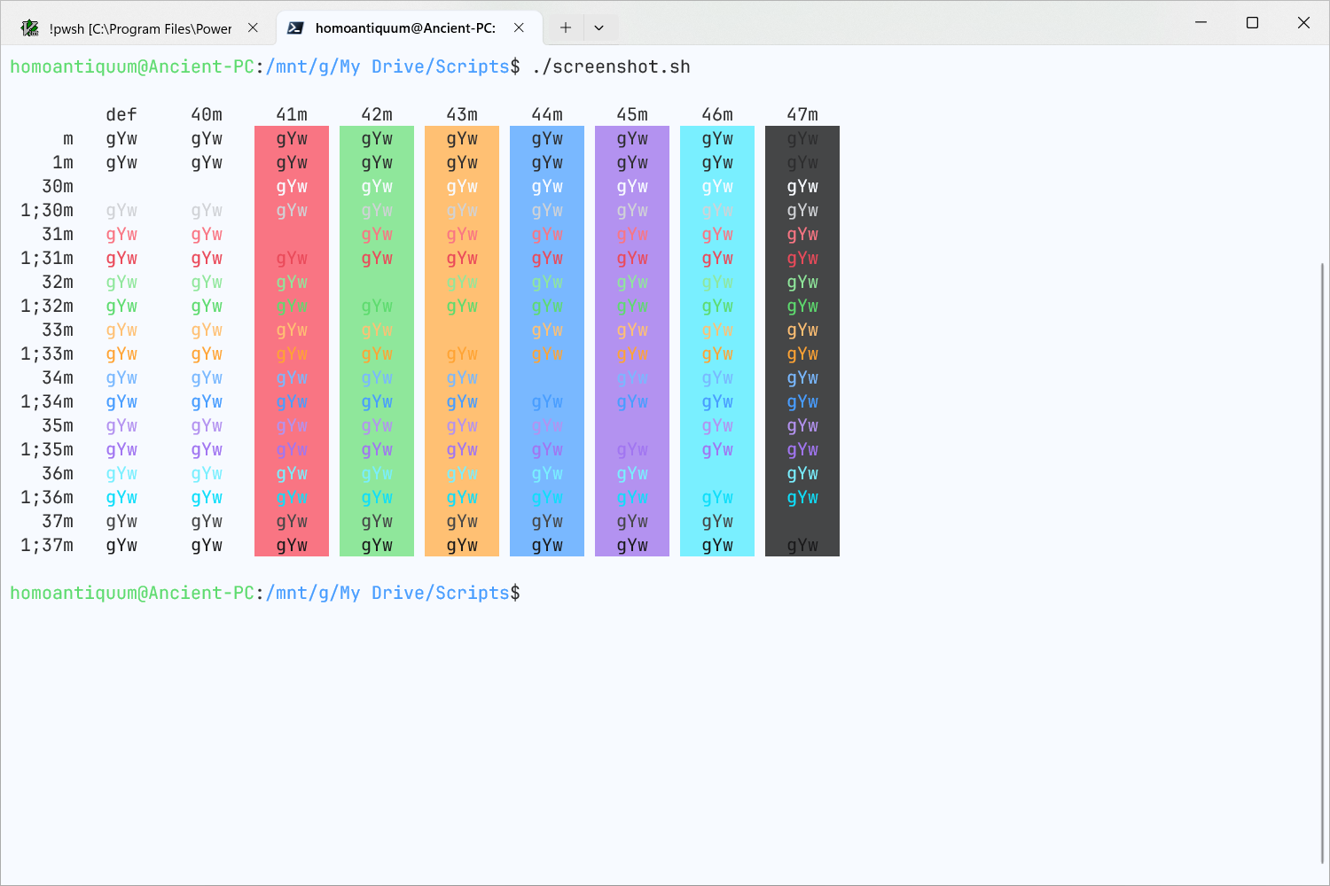The height and width of the screenshot is (886, 1330).
Task: Click the '30m' row label
Action: coord(58,187)
